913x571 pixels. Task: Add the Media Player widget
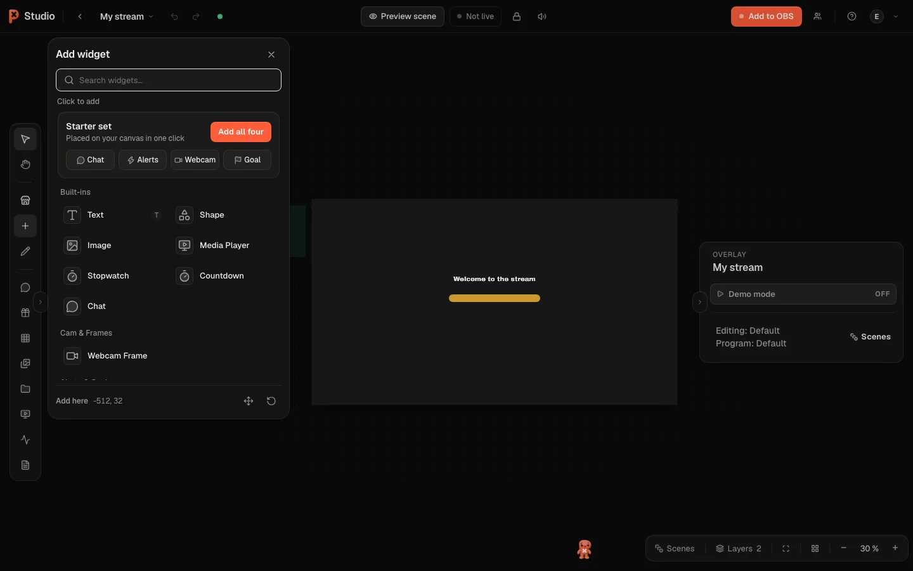[x=224, y=246]
